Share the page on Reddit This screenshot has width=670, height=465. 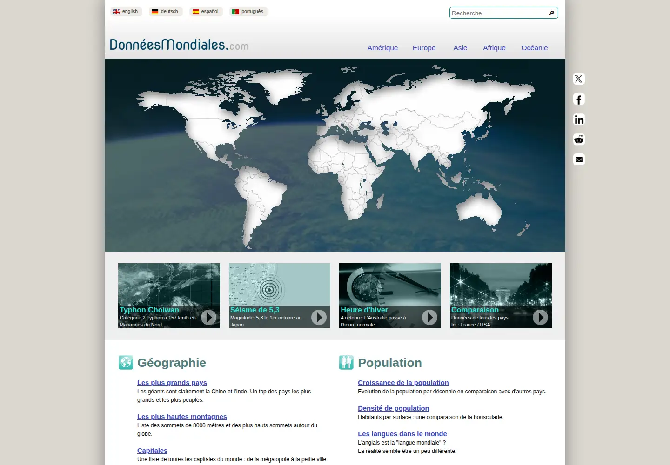(x=579, y=139)
